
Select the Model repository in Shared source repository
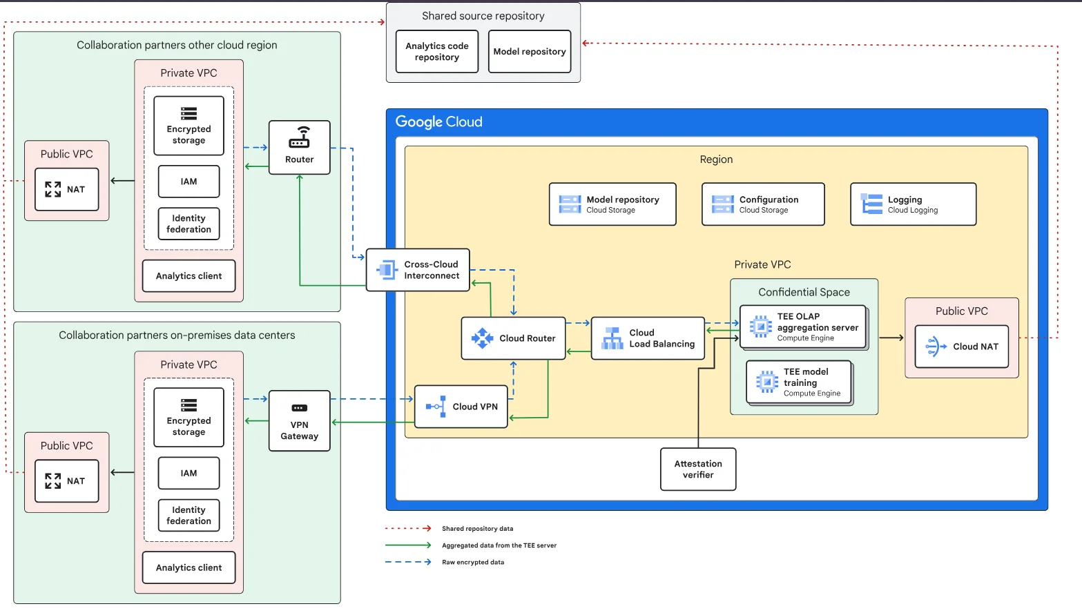point(529,51)
